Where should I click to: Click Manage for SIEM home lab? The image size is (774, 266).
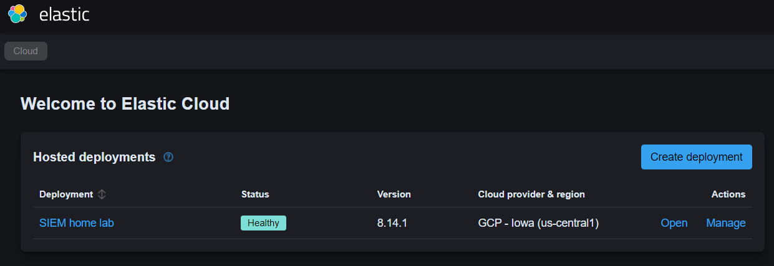click(726, 223)
